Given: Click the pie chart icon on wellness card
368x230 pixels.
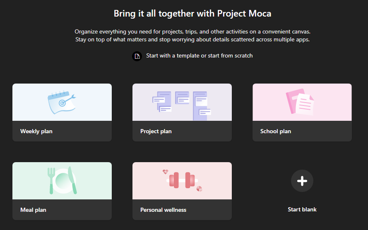Looking at the screenshot, I should point(199,189).
